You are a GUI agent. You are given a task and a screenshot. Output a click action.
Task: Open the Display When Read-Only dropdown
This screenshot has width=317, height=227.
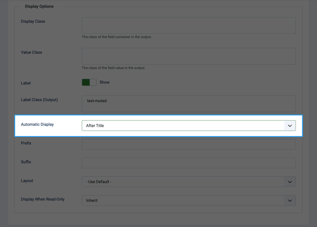coord(189,200)
